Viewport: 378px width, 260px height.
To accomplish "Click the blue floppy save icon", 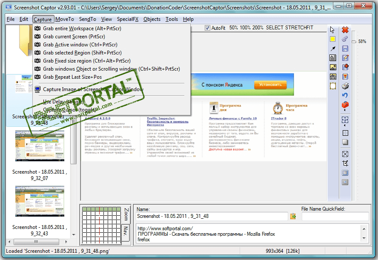I will [x=345, y=49].
